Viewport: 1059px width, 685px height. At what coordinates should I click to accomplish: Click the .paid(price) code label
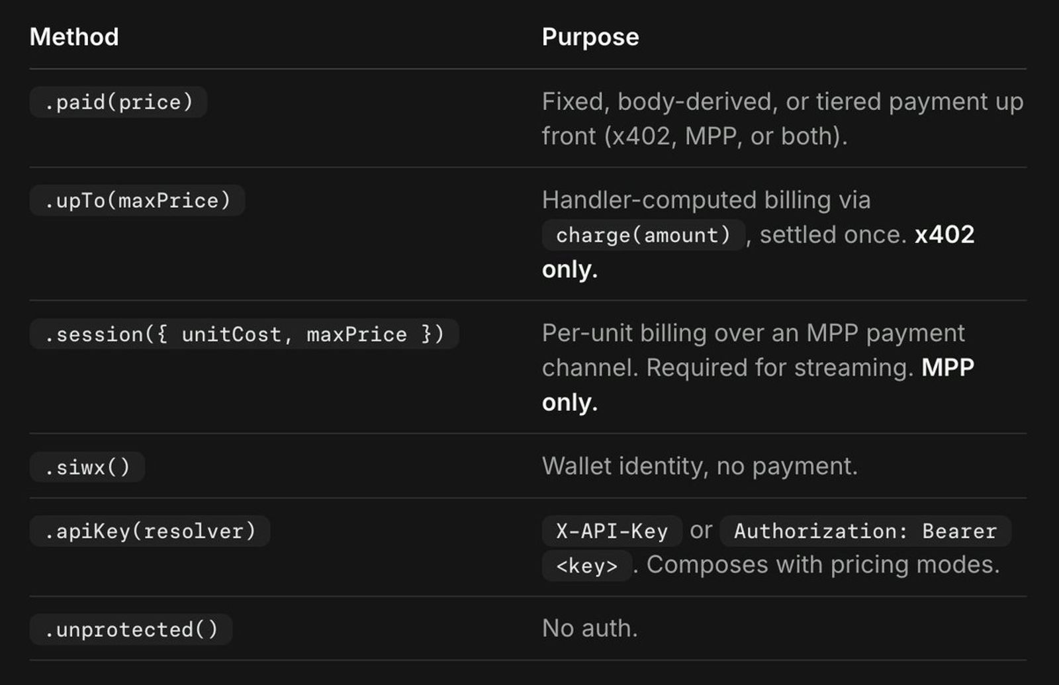[x=118, y=102]
